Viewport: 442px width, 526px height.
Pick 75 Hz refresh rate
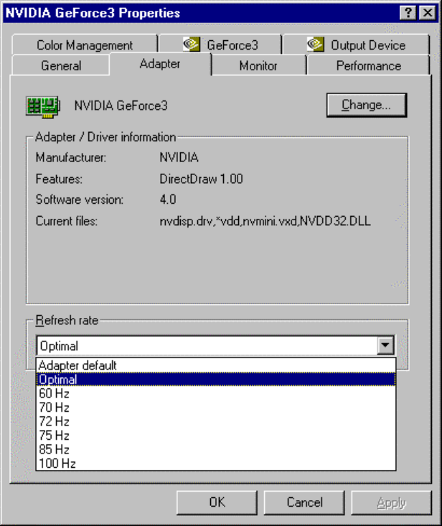[216, 436]
